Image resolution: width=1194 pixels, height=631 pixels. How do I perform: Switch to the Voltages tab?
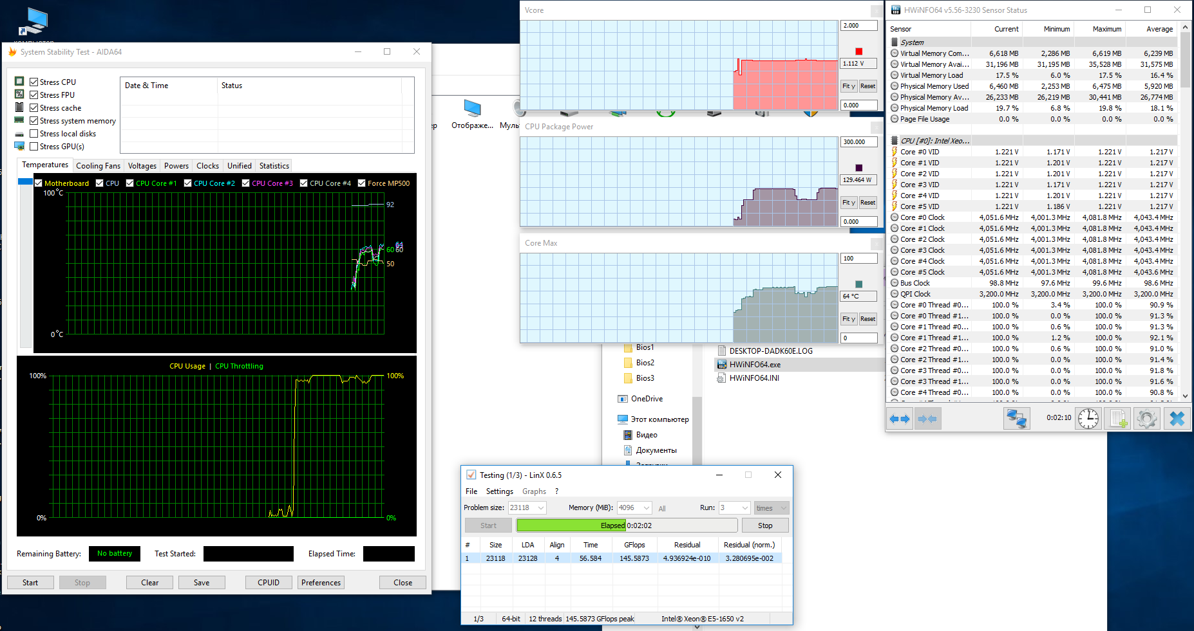[142, 166]
